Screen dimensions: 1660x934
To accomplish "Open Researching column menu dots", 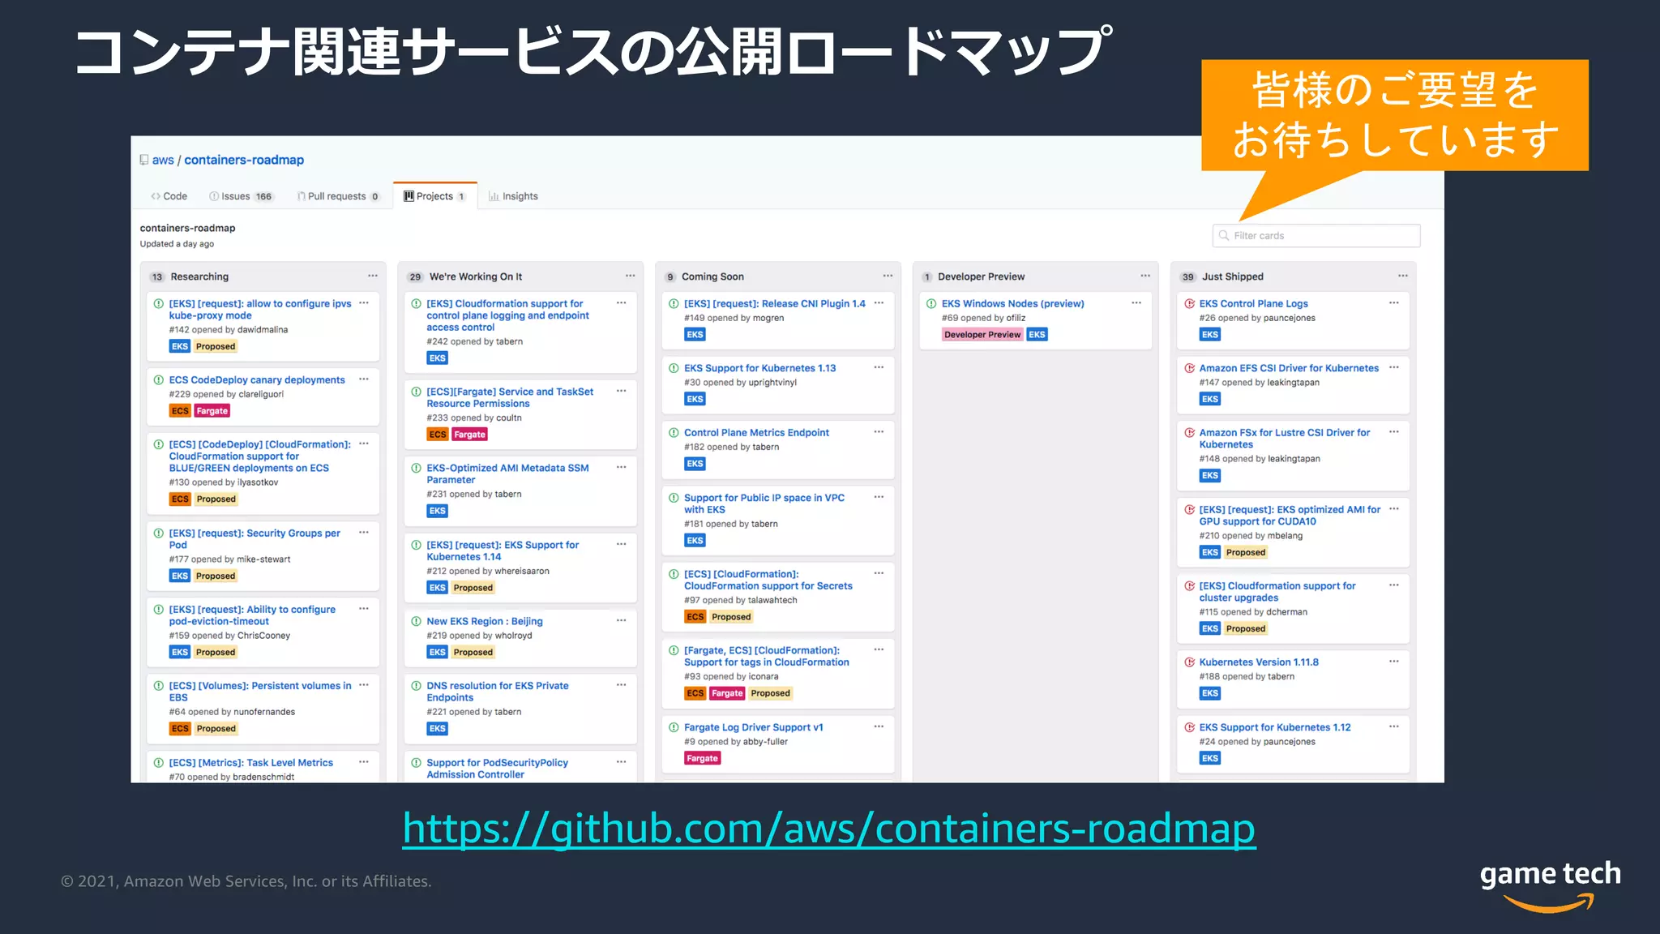I will (x=373, y=276).
